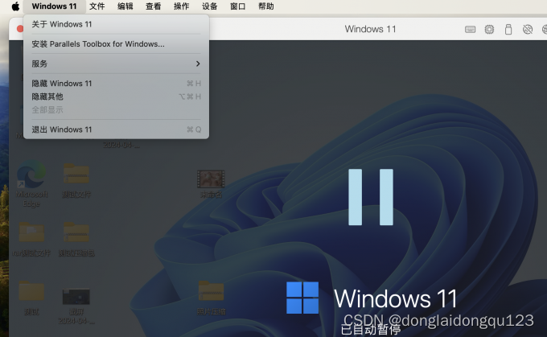Viewport: 547px width, 337px height.
Task: Expand the 服务 submenu
Action: tap(116, 64)
